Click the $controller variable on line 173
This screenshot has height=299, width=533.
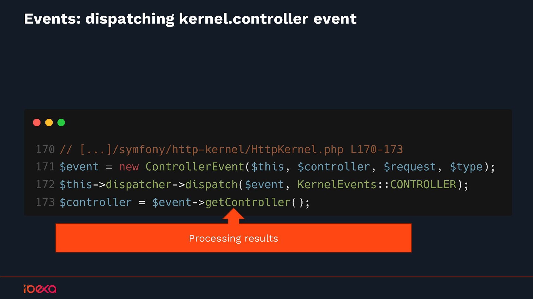click(x=96, y=202)
